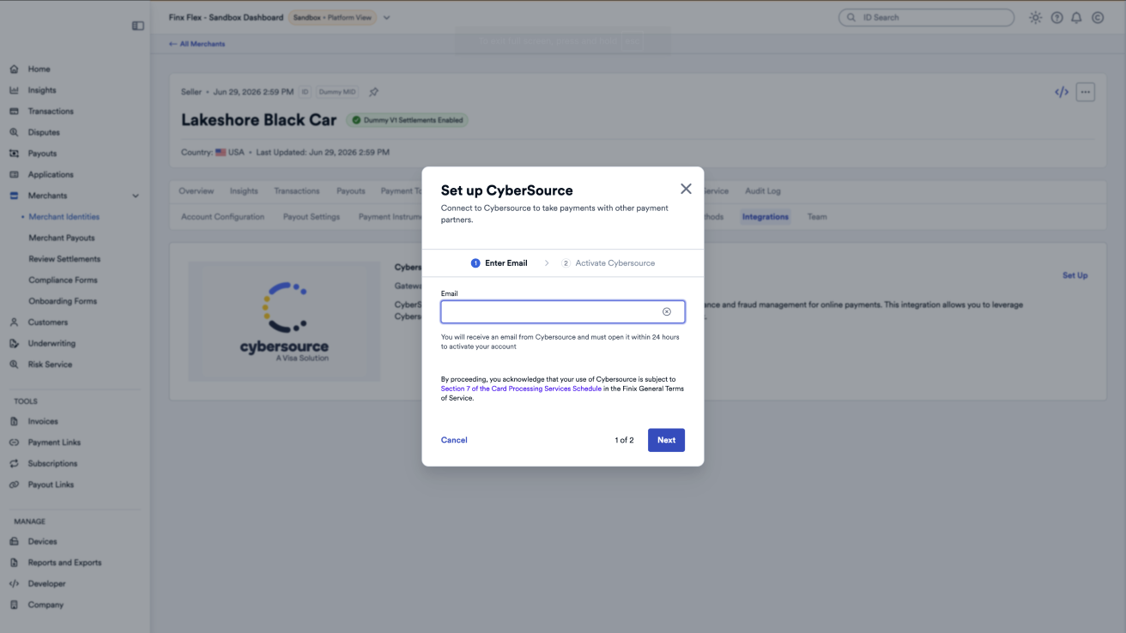Select the Subscriptions icon under Tools
Screen dimensions: 1126x633
[x=14, y=463]
